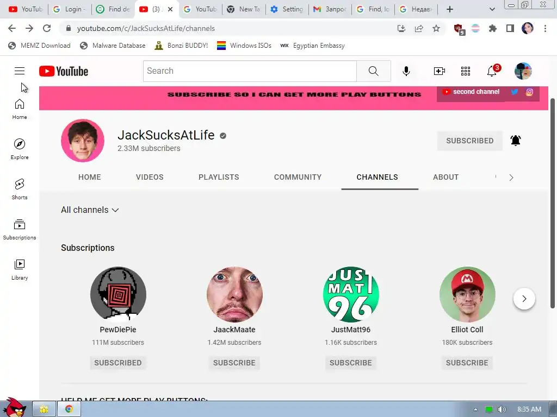Screen dimensions: 557x417
Task: Subscribe to JaackMaate
Action: pyautogui.click(x=234, y=363)
